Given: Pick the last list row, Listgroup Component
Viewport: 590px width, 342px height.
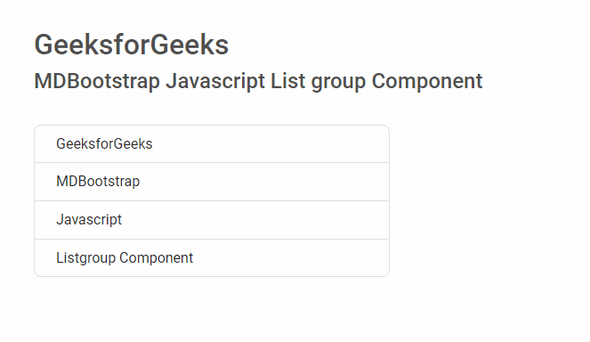Looking at the screenshot, I should pyautogui.click(x=212, y=258).
